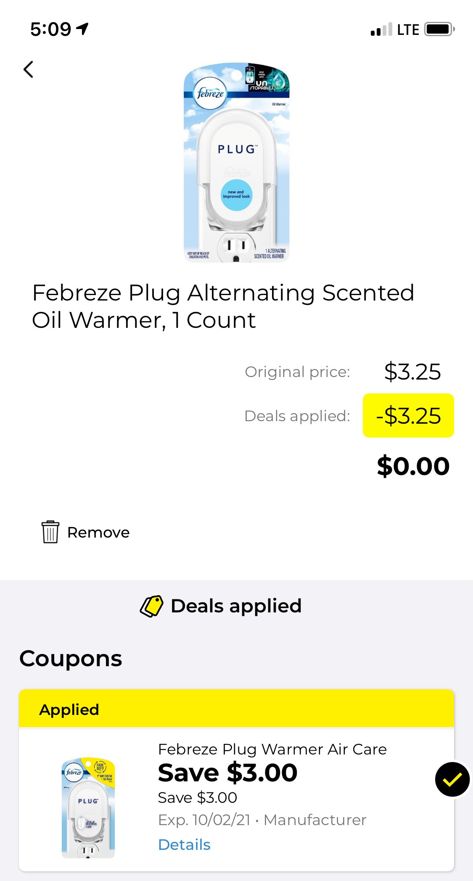Tap the battery status icon
This screenshot has height=881, width=473.
pyautogui.click(x=439, y=29)
